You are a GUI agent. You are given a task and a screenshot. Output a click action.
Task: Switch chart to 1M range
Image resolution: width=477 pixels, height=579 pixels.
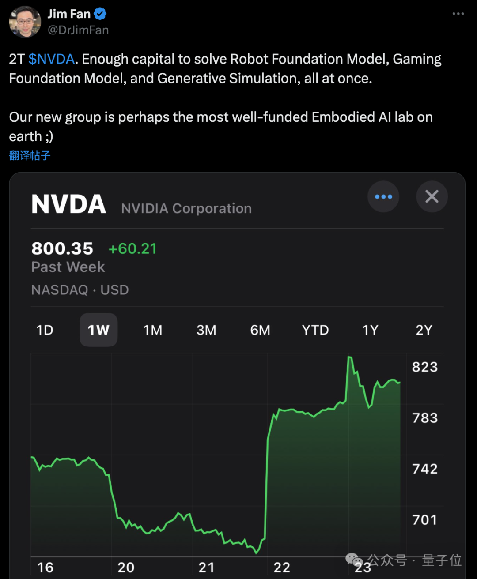coord(152,330)
